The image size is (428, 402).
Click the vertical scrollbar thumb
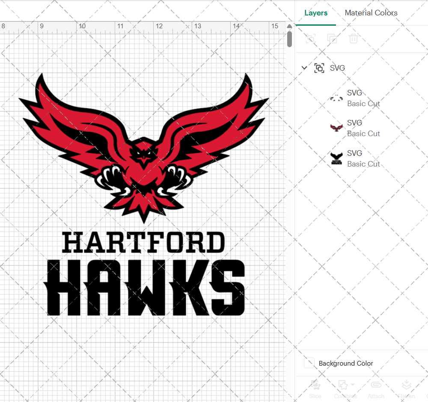(x=290, y=39)
